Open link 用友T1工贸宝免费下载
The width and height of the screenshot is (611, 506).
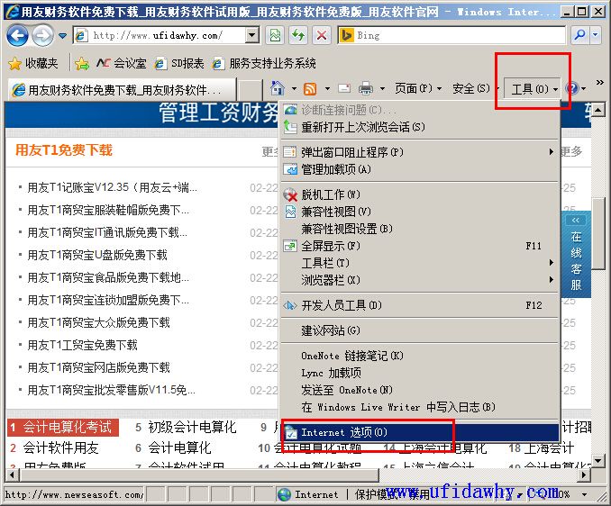tap(82, 345)
